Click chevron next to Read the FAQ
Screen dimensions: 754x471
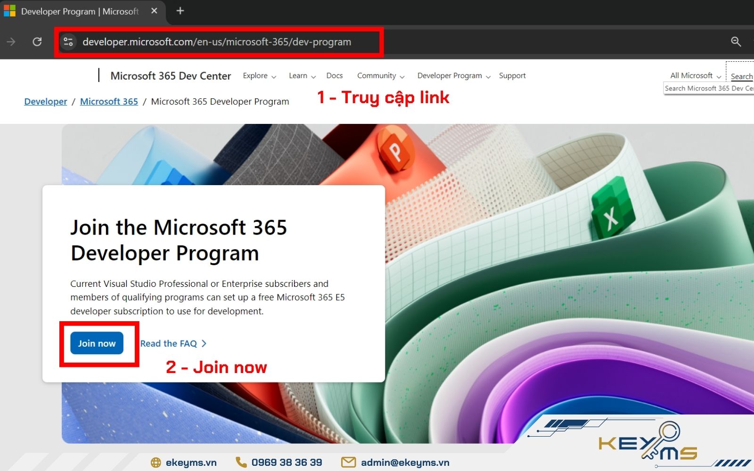point(204,344)
